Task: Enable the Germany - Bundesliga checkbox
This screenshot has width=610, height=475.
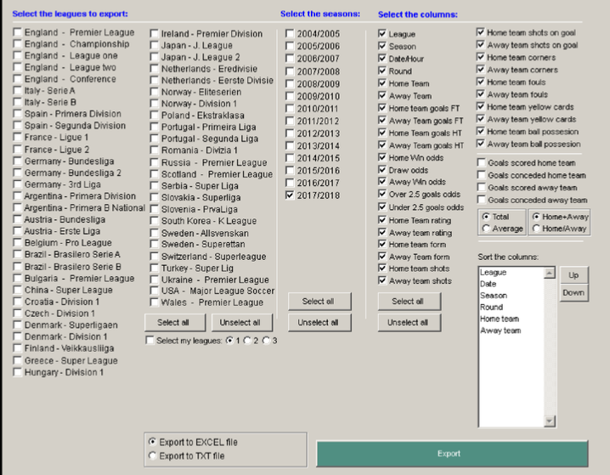Action: point(18,161)
